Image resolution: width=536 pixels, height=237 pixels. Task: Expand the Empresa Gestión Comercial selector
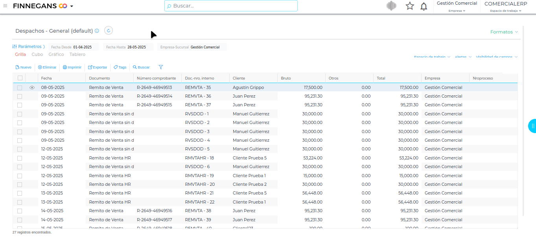tap(457, 7)
